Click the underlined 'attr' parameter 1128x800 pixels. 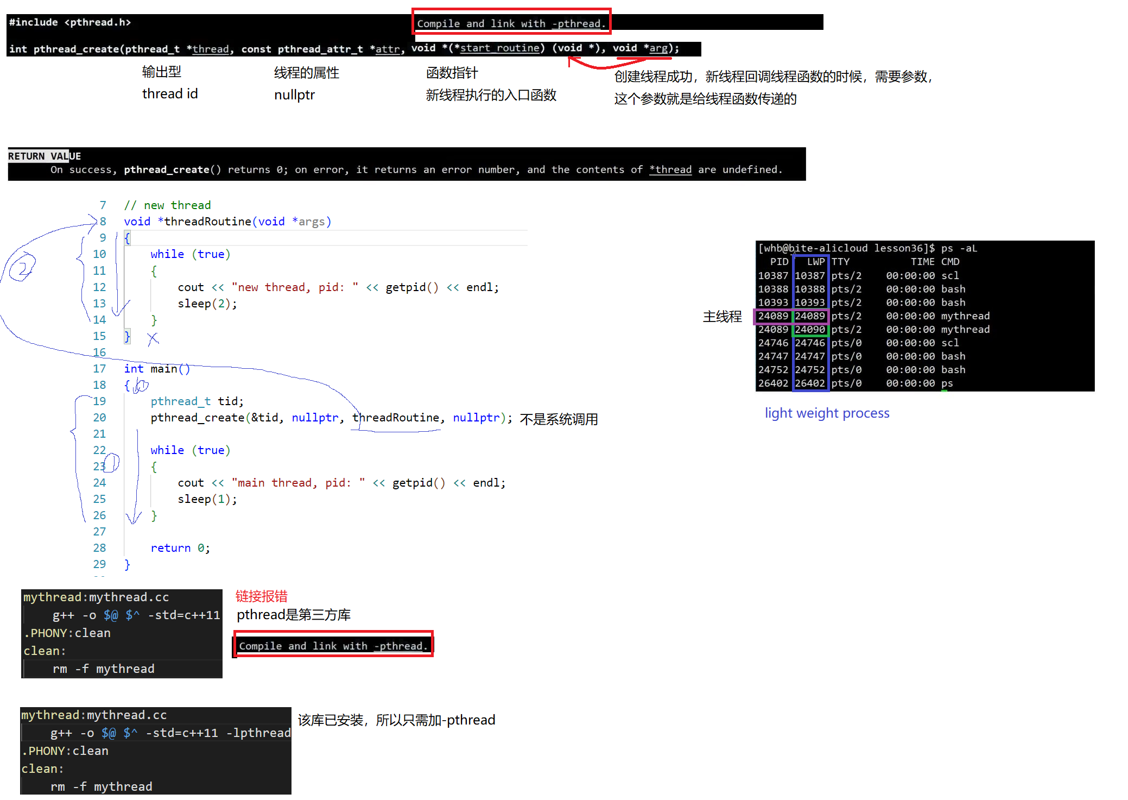(388, 49)
